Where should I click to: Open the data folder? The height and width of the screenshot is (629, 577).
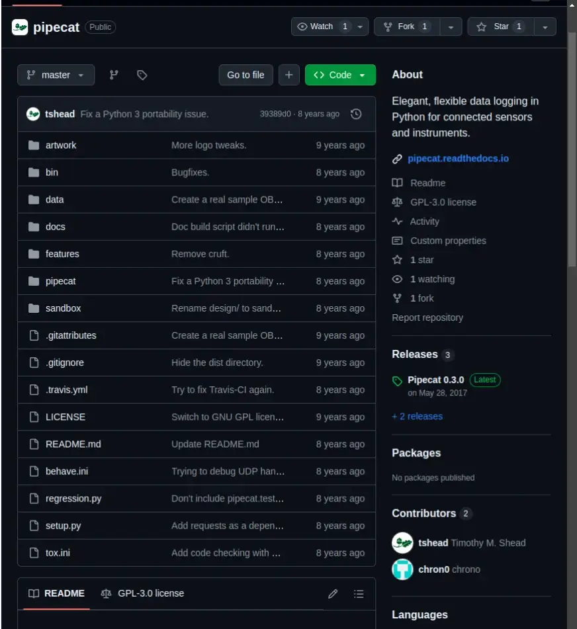point(54,199)
